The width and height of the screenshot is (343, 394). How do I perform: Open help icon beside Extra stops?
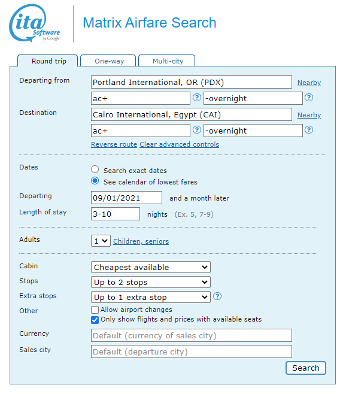tap(217, 296)
